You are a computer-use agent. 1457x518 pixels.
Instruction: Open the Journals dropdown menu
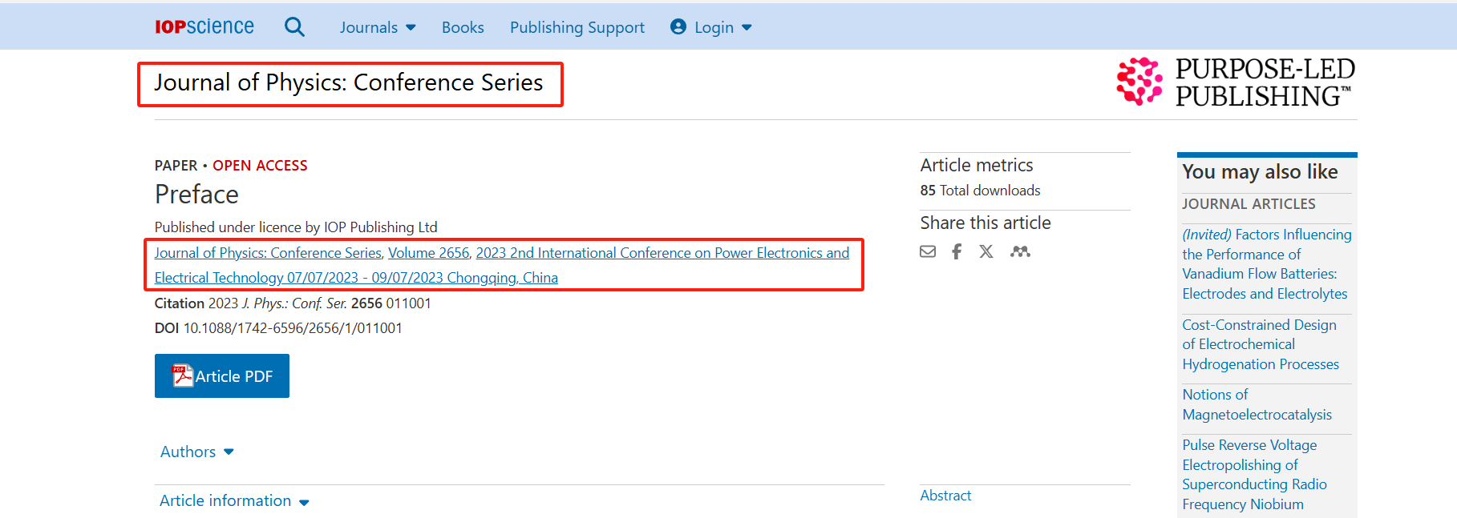378,27
